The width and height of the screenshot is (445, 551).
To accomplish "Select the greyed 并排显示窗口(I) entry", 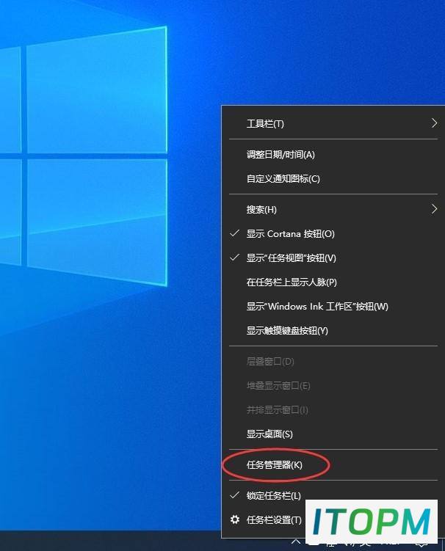I will point(333,409).
